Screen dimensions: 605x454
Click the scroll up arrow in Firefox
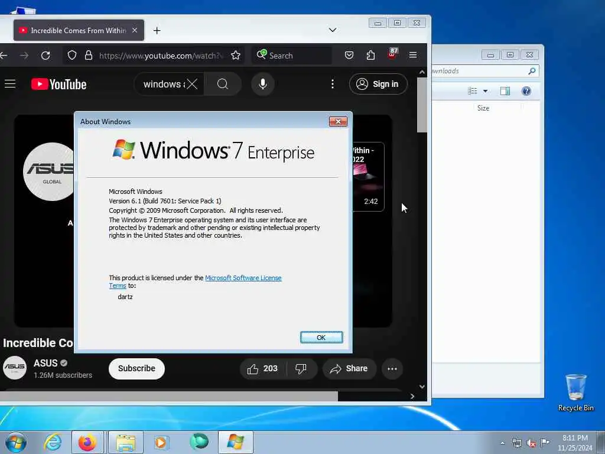422,72
